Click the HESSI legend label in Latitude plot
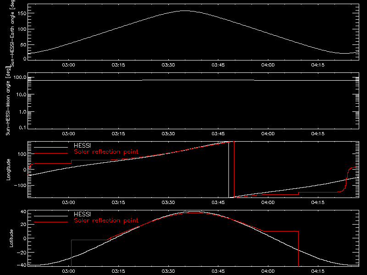This screenshot has height=275, width=367. 82,214
